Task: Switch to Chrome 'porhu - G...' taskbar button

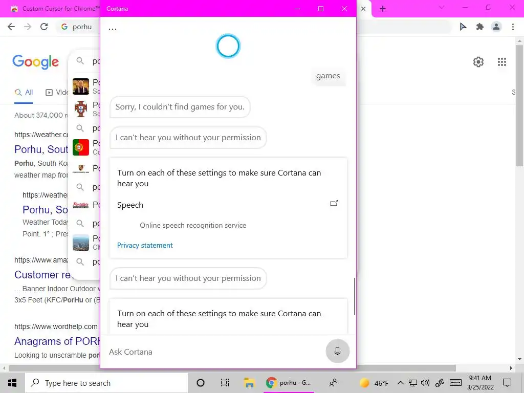Action: pyautogui.click(x=289, y=383)
